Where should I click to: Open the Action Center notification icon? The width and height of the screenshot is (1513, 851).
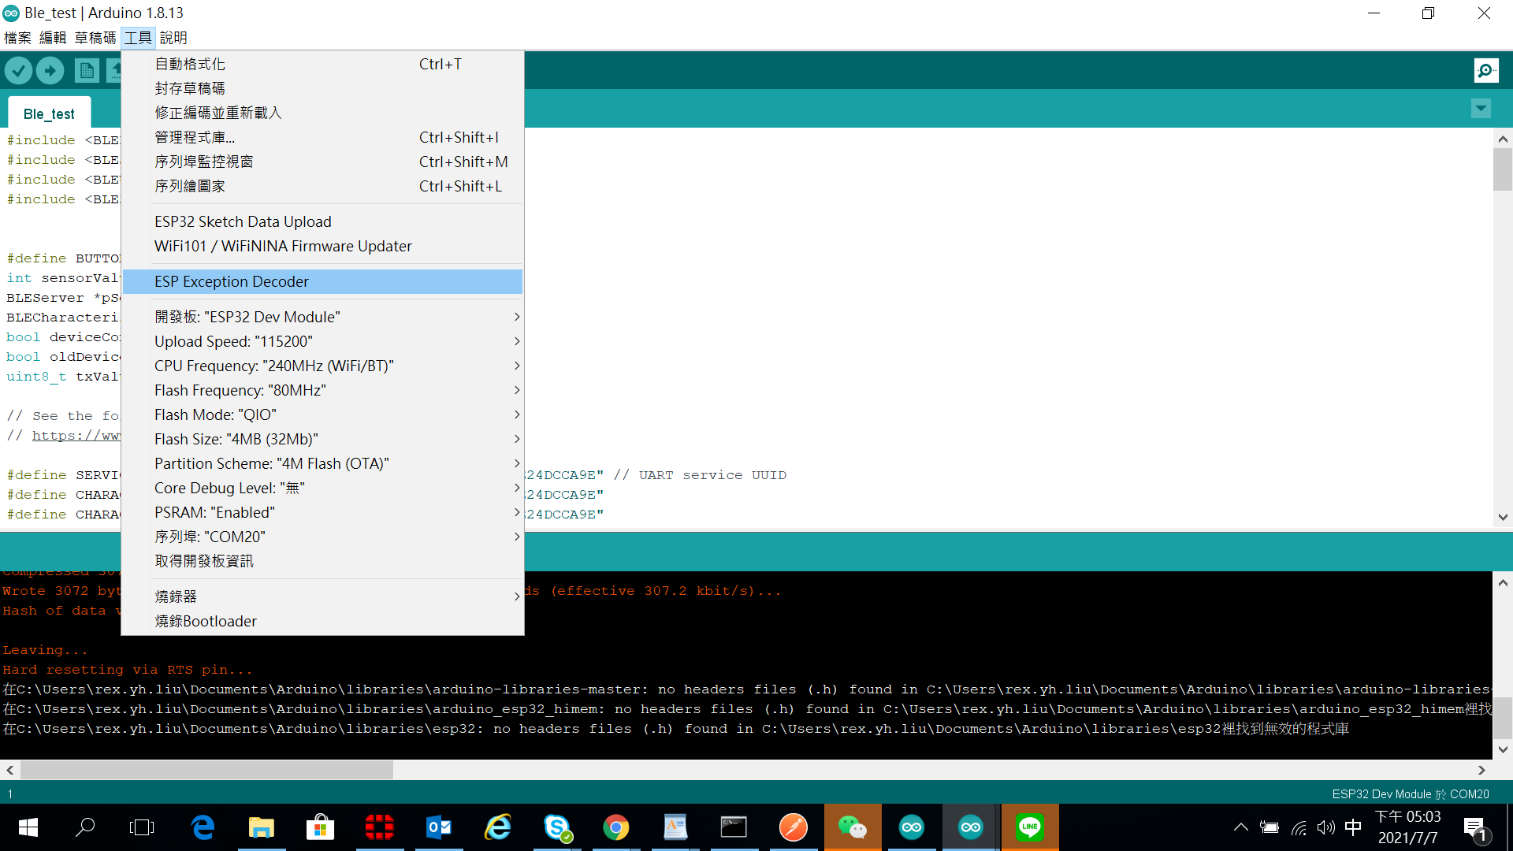tap(1476, 827)
